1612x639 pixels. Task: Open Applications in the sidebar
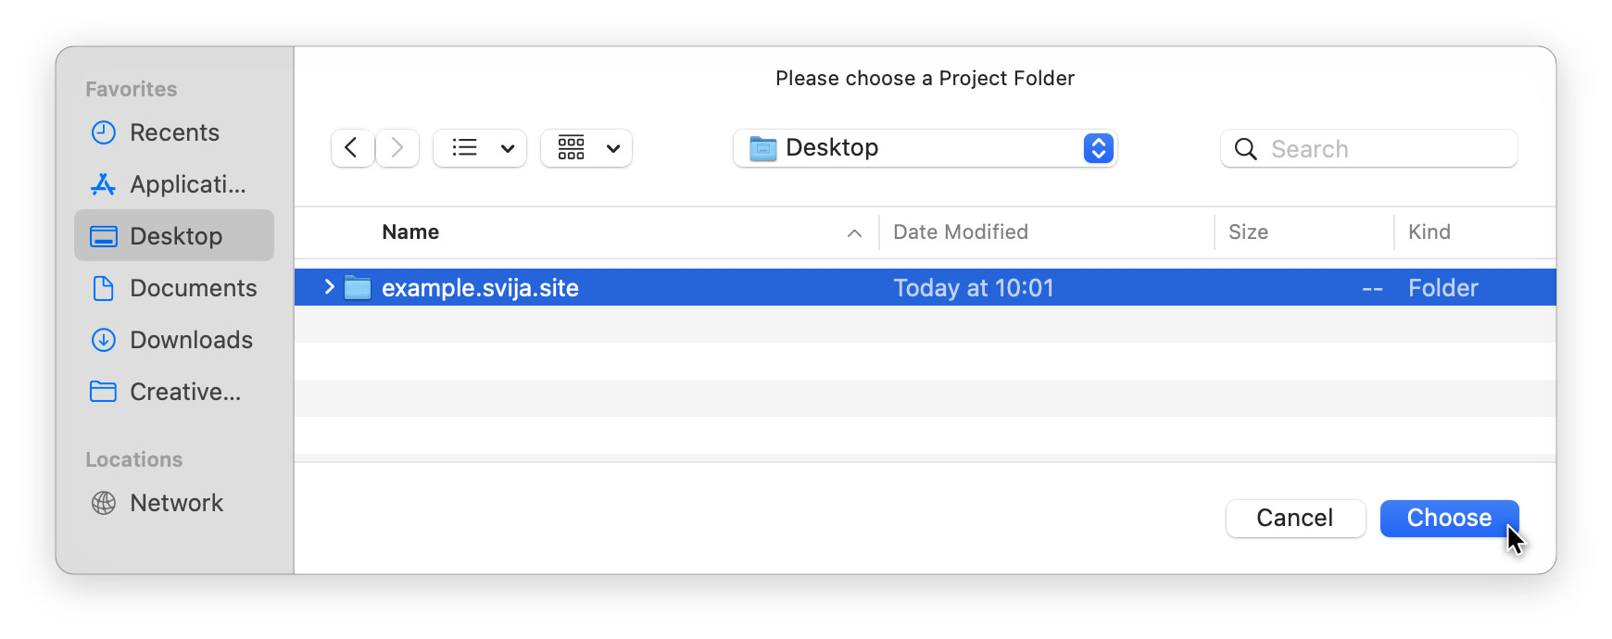click(187, 184)
